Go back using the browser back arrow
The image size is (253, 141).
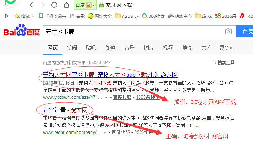tap(31, 5)
